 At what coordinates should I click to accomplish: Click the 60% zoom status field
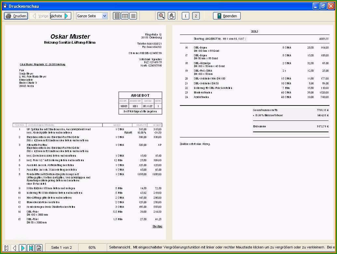(x=92, y=247)
